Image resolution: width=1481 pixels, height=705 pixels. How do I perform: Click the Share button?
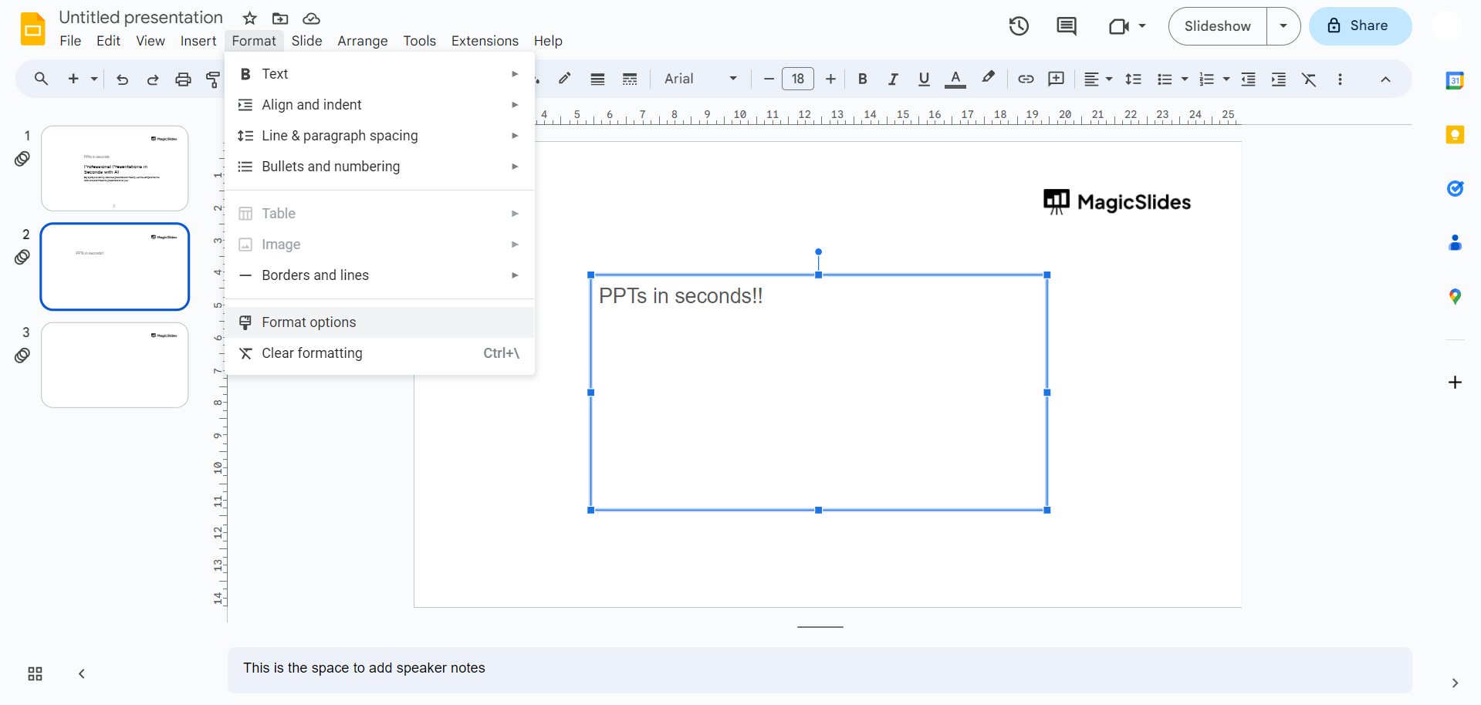pyautogui.click(x=1360, y=26)
